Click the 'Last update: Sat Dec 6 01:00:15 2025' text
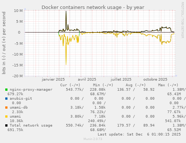The image size is (186, 143). (139, 134)
